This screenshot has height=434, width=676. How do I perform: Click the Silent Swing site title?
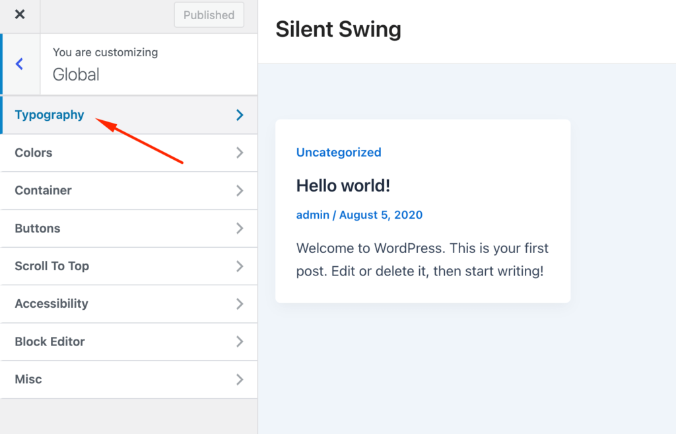338,30
